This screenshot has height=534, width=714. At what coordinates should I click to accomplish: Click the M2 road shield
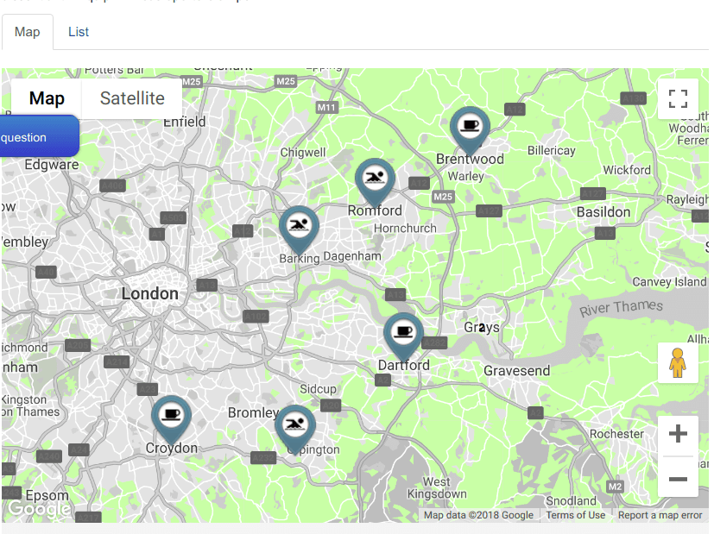tap(615, 487)
